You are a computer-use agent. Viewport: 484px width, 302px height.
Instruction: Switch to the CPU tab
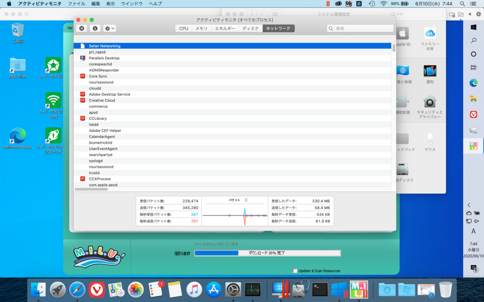[x=183, y=28]
